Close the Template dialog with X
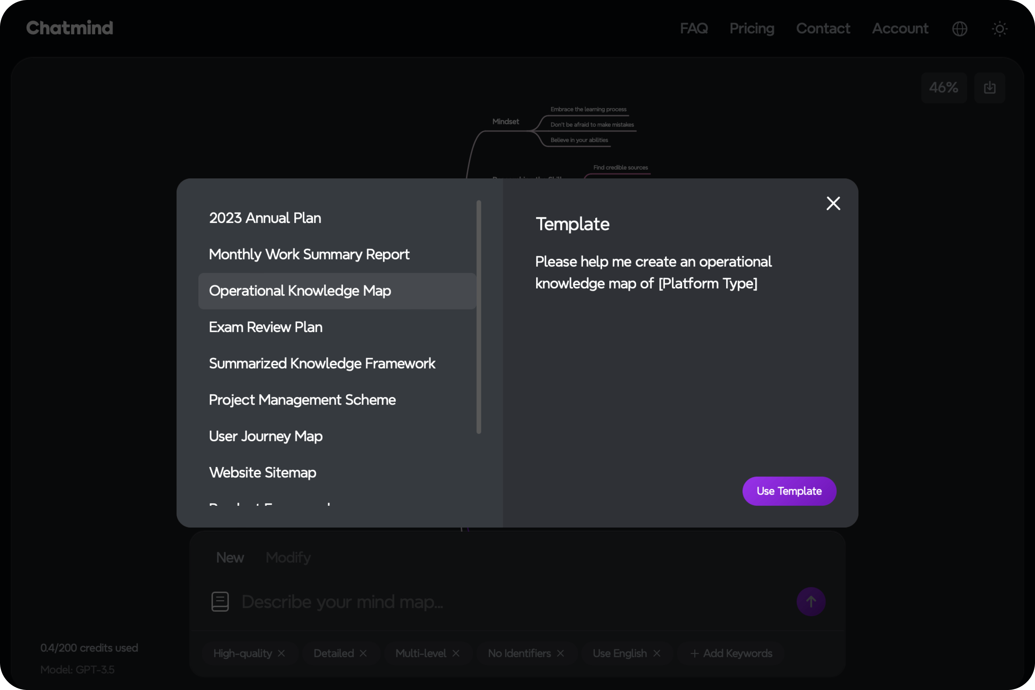Screen dimensions: 1035x690 [833, 203]
